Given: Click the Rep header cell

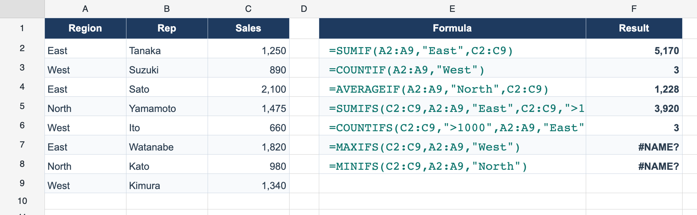Looking at the screenshot, I should [x=167, y=28].
